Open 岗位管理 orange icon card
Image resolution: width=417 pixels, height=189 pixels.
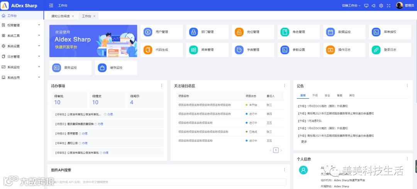click(x=253, y=32)
